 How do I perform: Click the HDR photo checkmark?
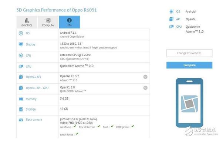133,126
